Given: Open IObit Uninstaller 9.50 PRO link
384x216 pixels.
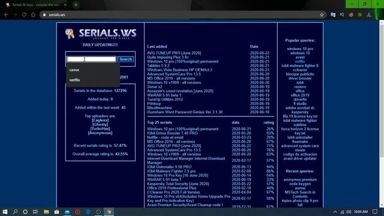Looking at the screenshot, I should pos(169,167).
